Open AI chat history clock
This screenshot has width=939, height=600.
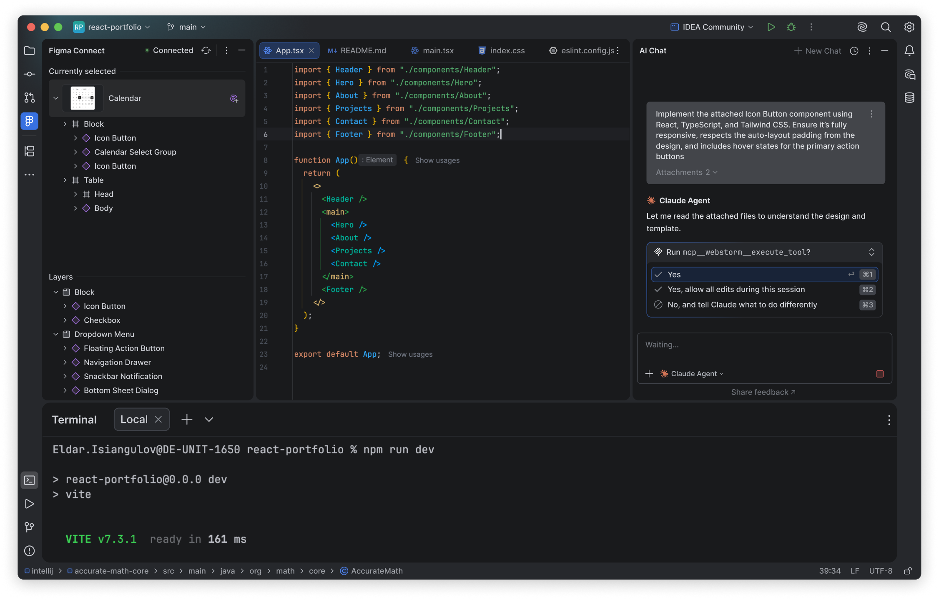coord(854,51)
